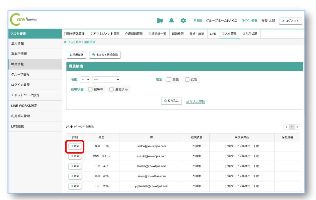
Task: Click the 絞り込み解除 link
Action: pos(196,102)
